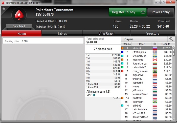Click the players list vertical scrollbar
177x123 pixels.
(x=174, y=83)
